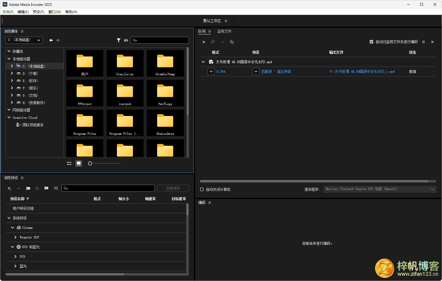Add output icon in queue toolbar

213,42
